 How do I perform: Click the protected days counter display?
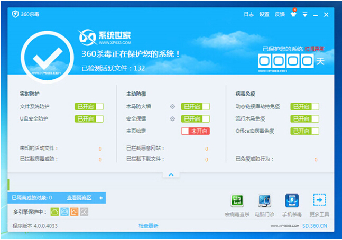286,61
